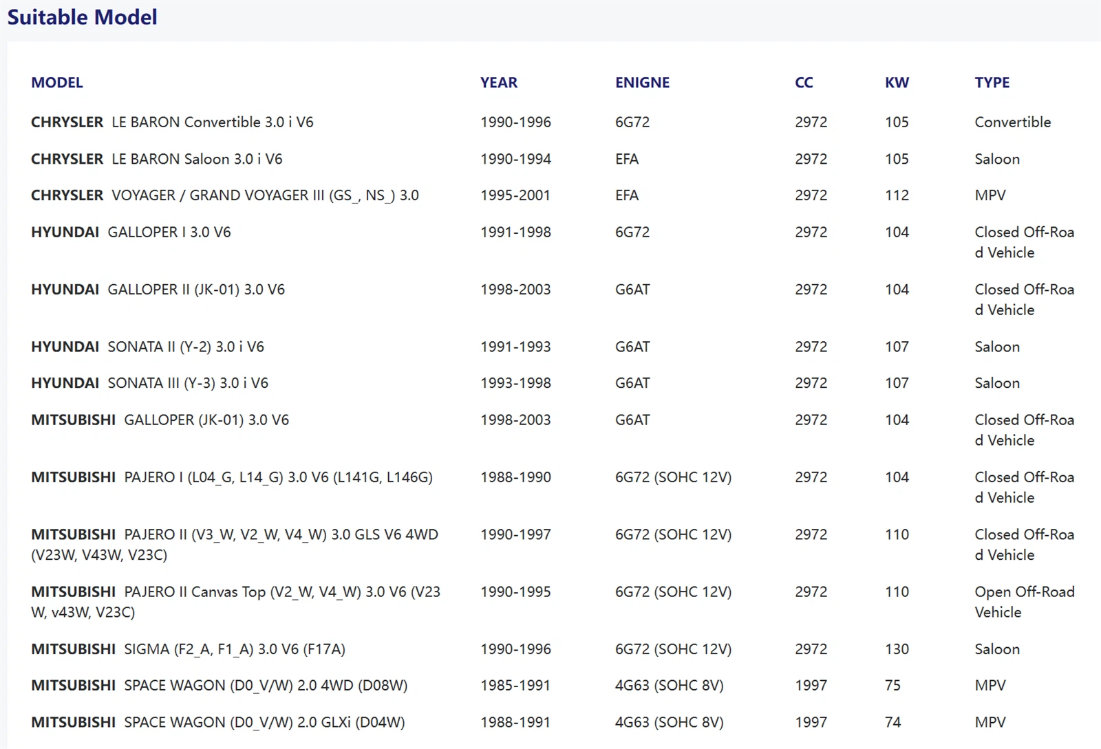Image resolution: width=1101 pixels, height=749 pixels.
Task: Click CHRYSLER LE BARON Convertible 3.0 i V6
Action: [x=172, y=122]
